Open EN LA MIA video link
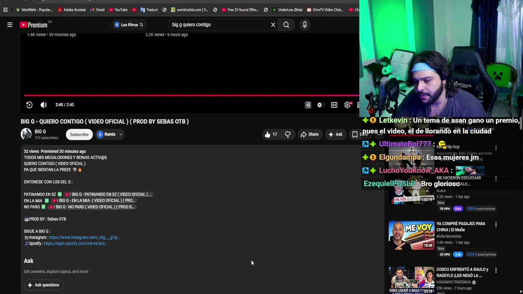This screenshot has width=523, height=294. pyautogui.click(x=94, y=200)
